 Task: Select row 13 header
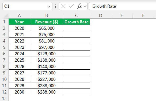click(x=4, y=98)
